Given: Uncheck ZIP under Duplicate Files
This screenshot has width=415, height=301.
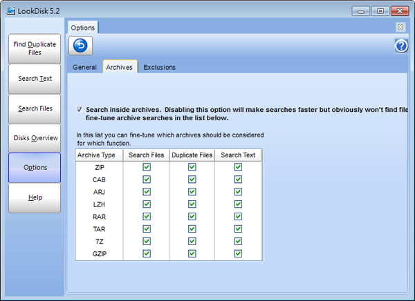Looking at the screenshot, I should click(x=192, y=167).
